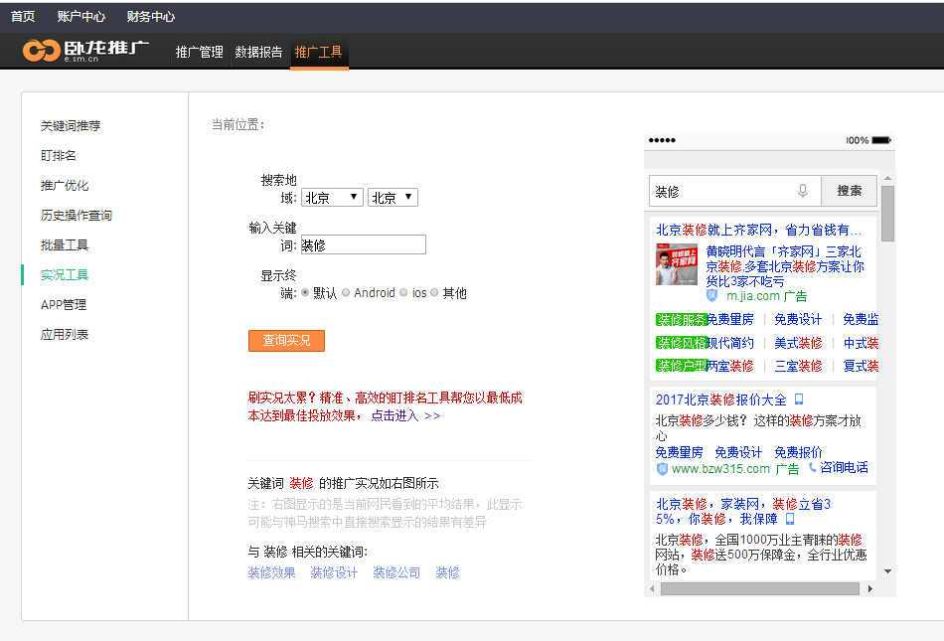Click the scroll-down arrow of the preview
Viewport: 944px width, 641px height.
887,571
